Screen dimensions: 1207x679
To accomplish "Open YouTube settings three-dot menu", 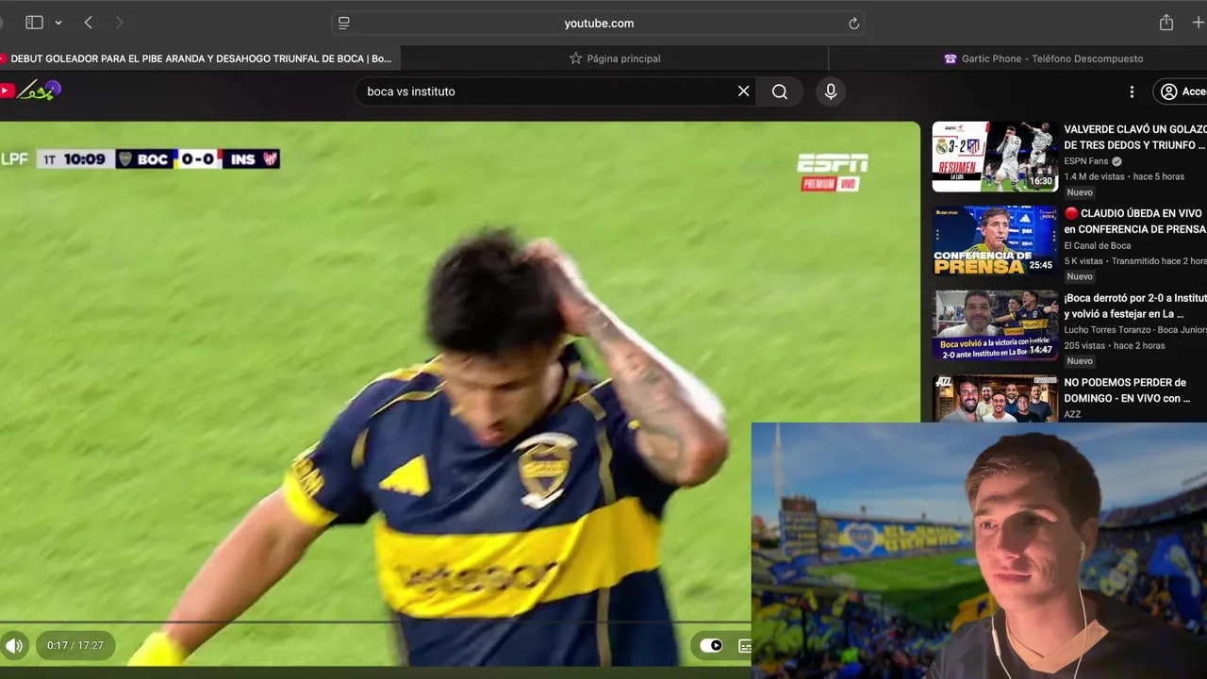I will (x=1132, y=91).
